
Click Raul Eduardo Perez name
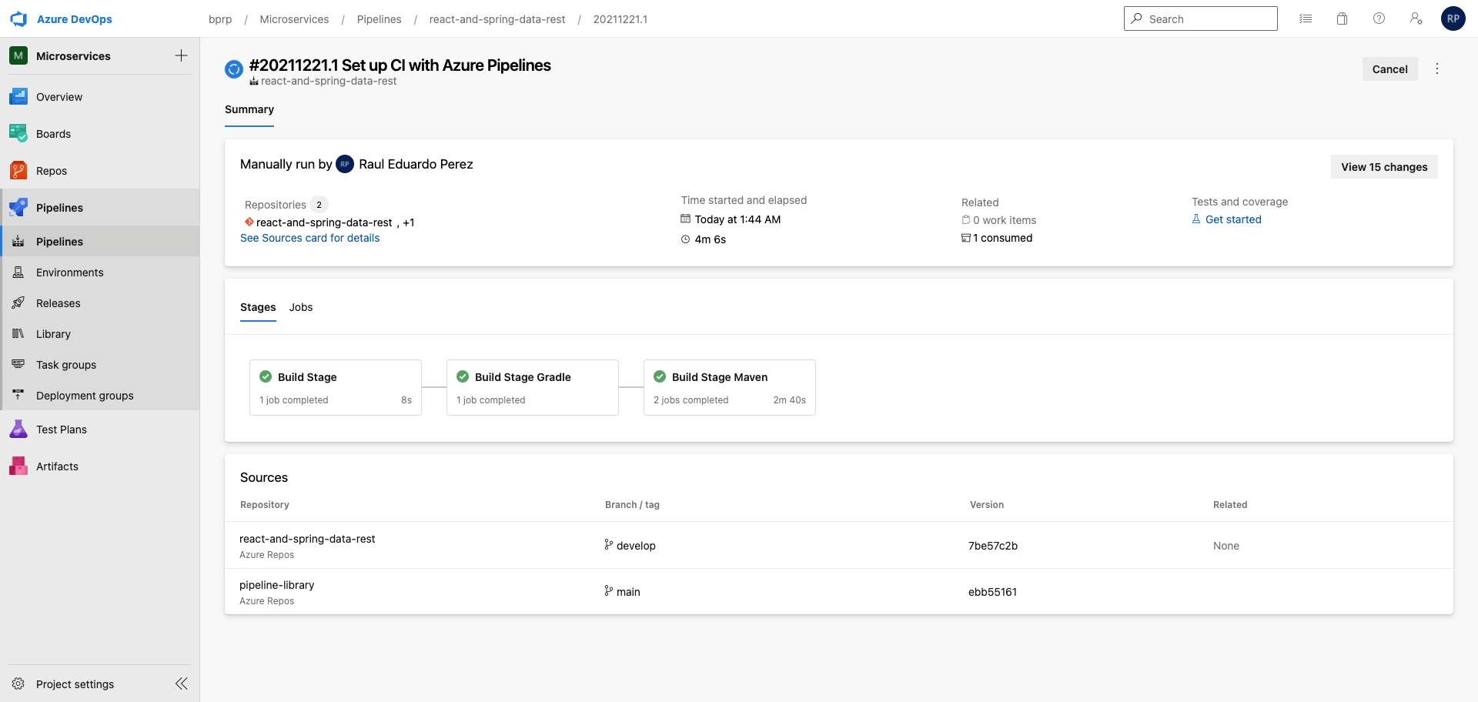click(x=416, y=164)
